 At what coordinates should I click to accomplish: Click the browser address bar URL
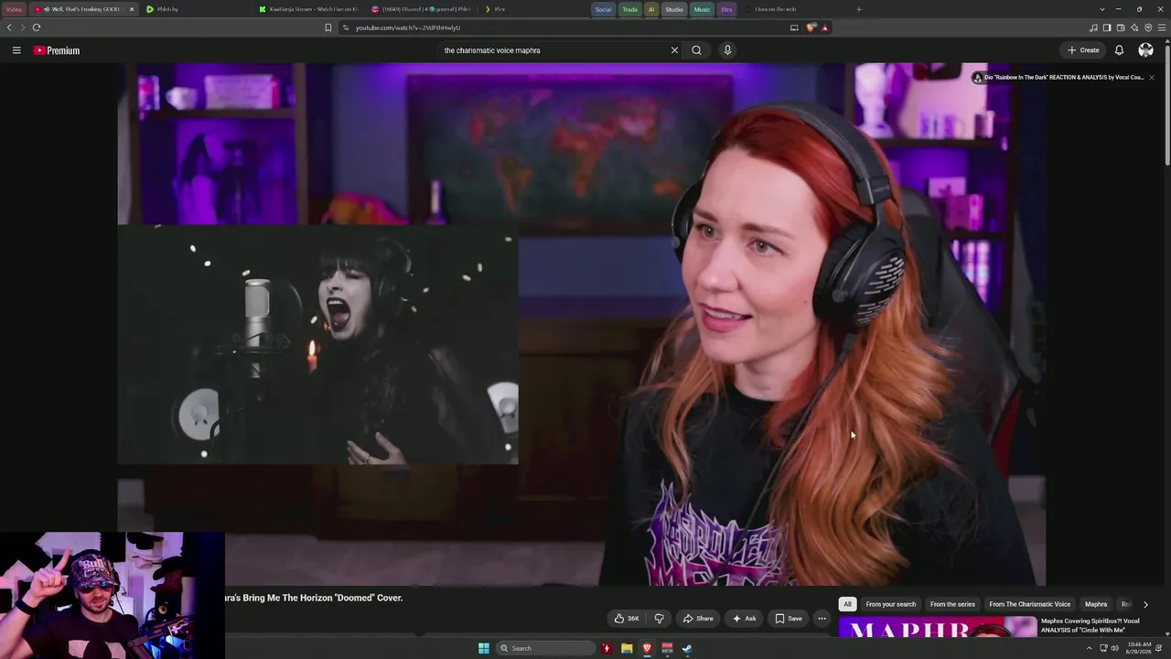408,27
